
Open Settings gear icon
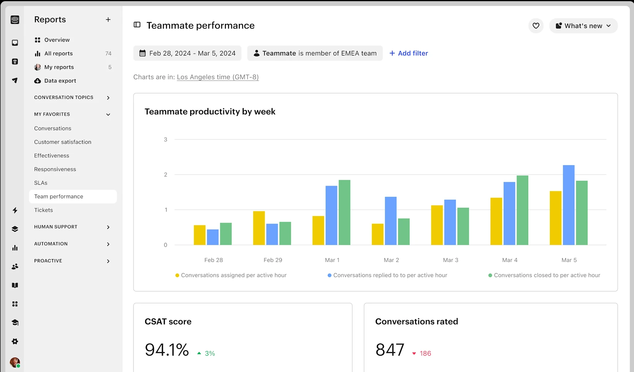(x=15, y=341)
